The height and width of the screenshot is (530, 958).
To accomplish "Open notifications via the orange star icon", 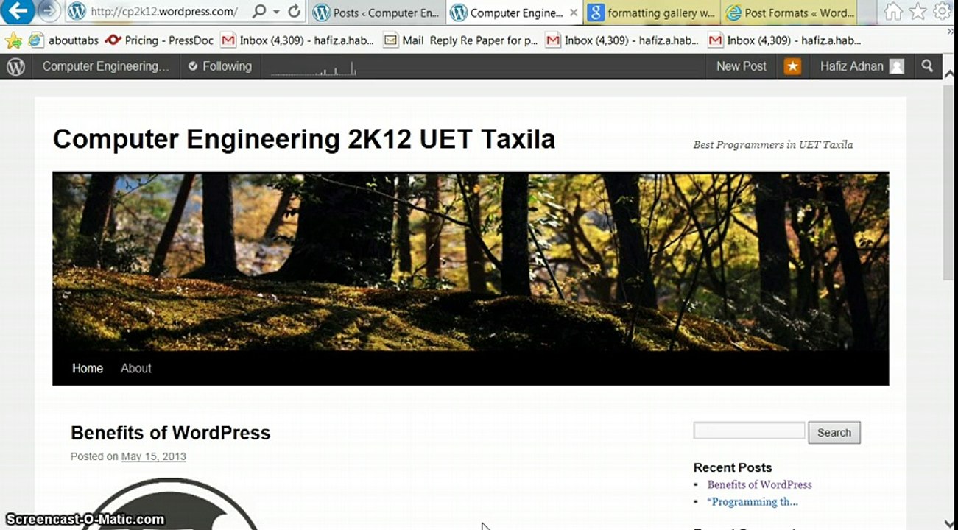I will pyautogui.click(x=792, y=66).
